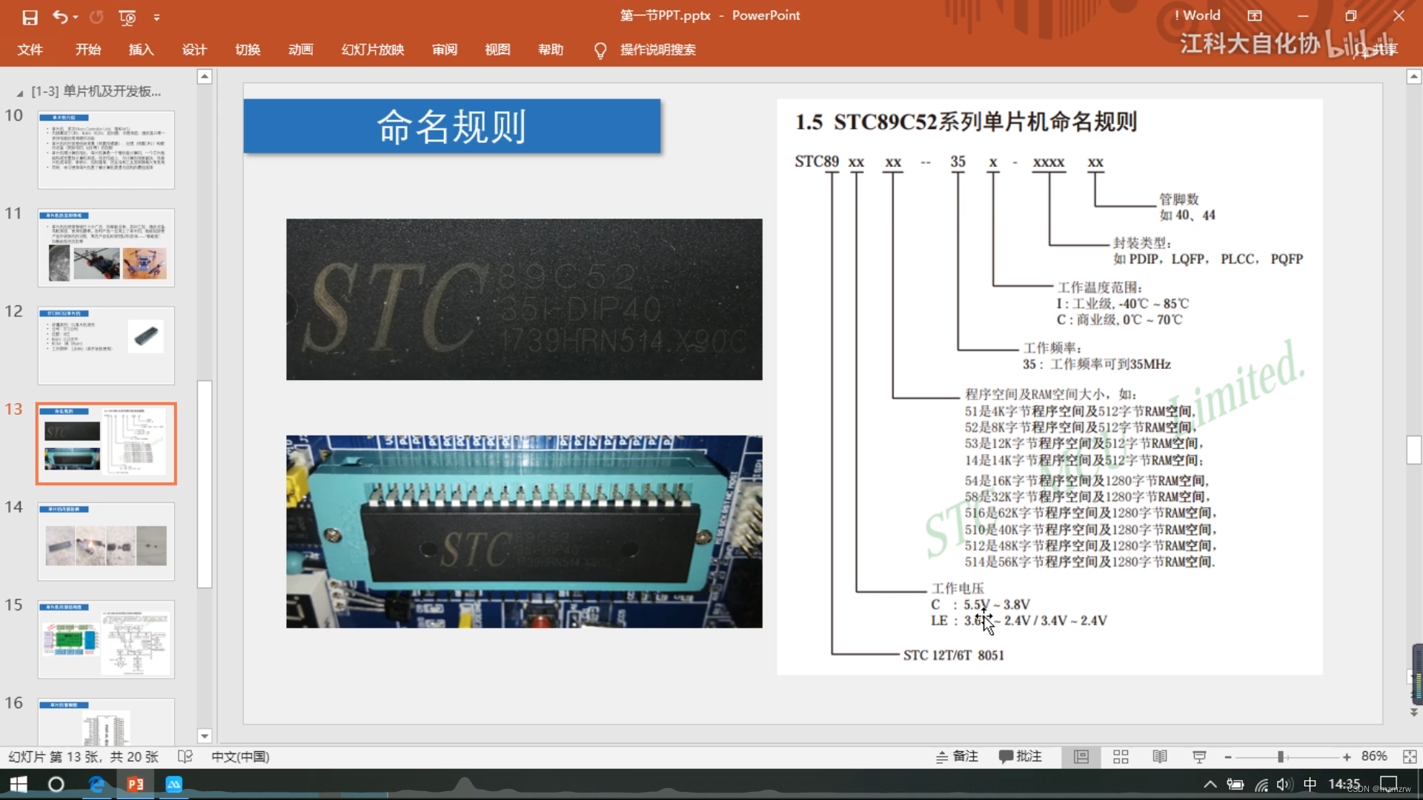Save the presentation with the Save icon
Viewport: 1423px width, 800px height.
[x=30, y=16]
